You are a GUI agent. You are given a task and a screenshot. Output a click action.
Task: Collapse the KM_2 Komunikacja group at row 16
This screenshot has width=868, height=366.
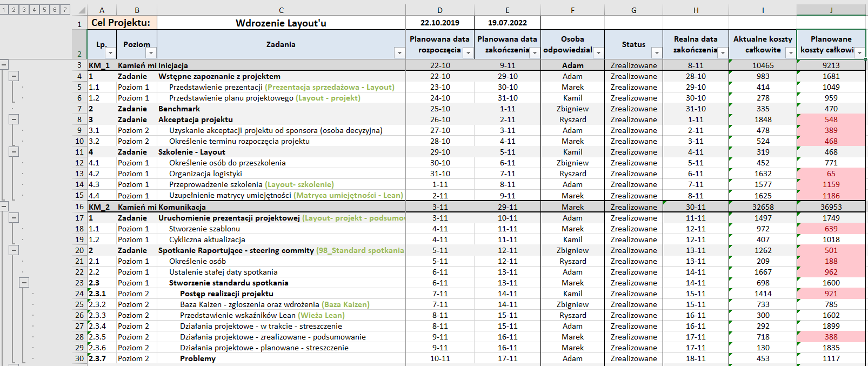point(4,207)
